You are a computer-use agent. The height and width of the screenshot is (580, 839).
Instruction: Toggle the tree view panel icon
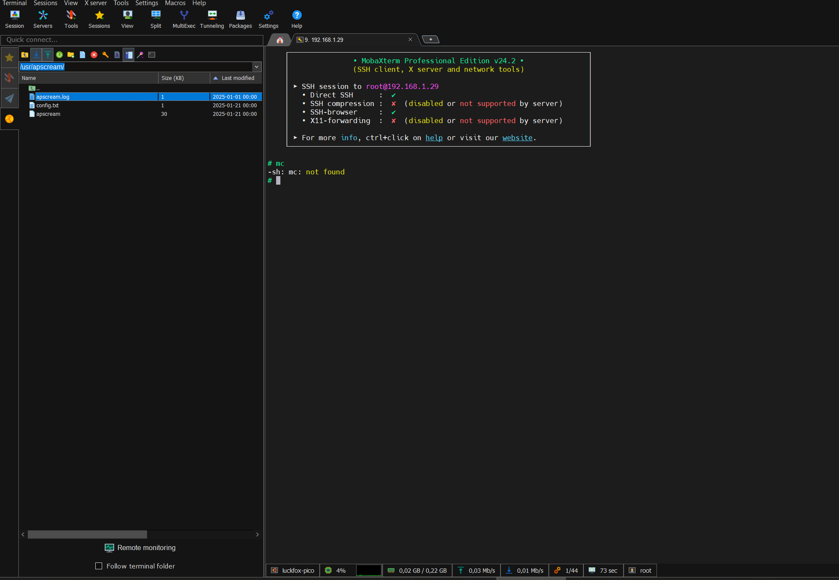tap(129, 55)
